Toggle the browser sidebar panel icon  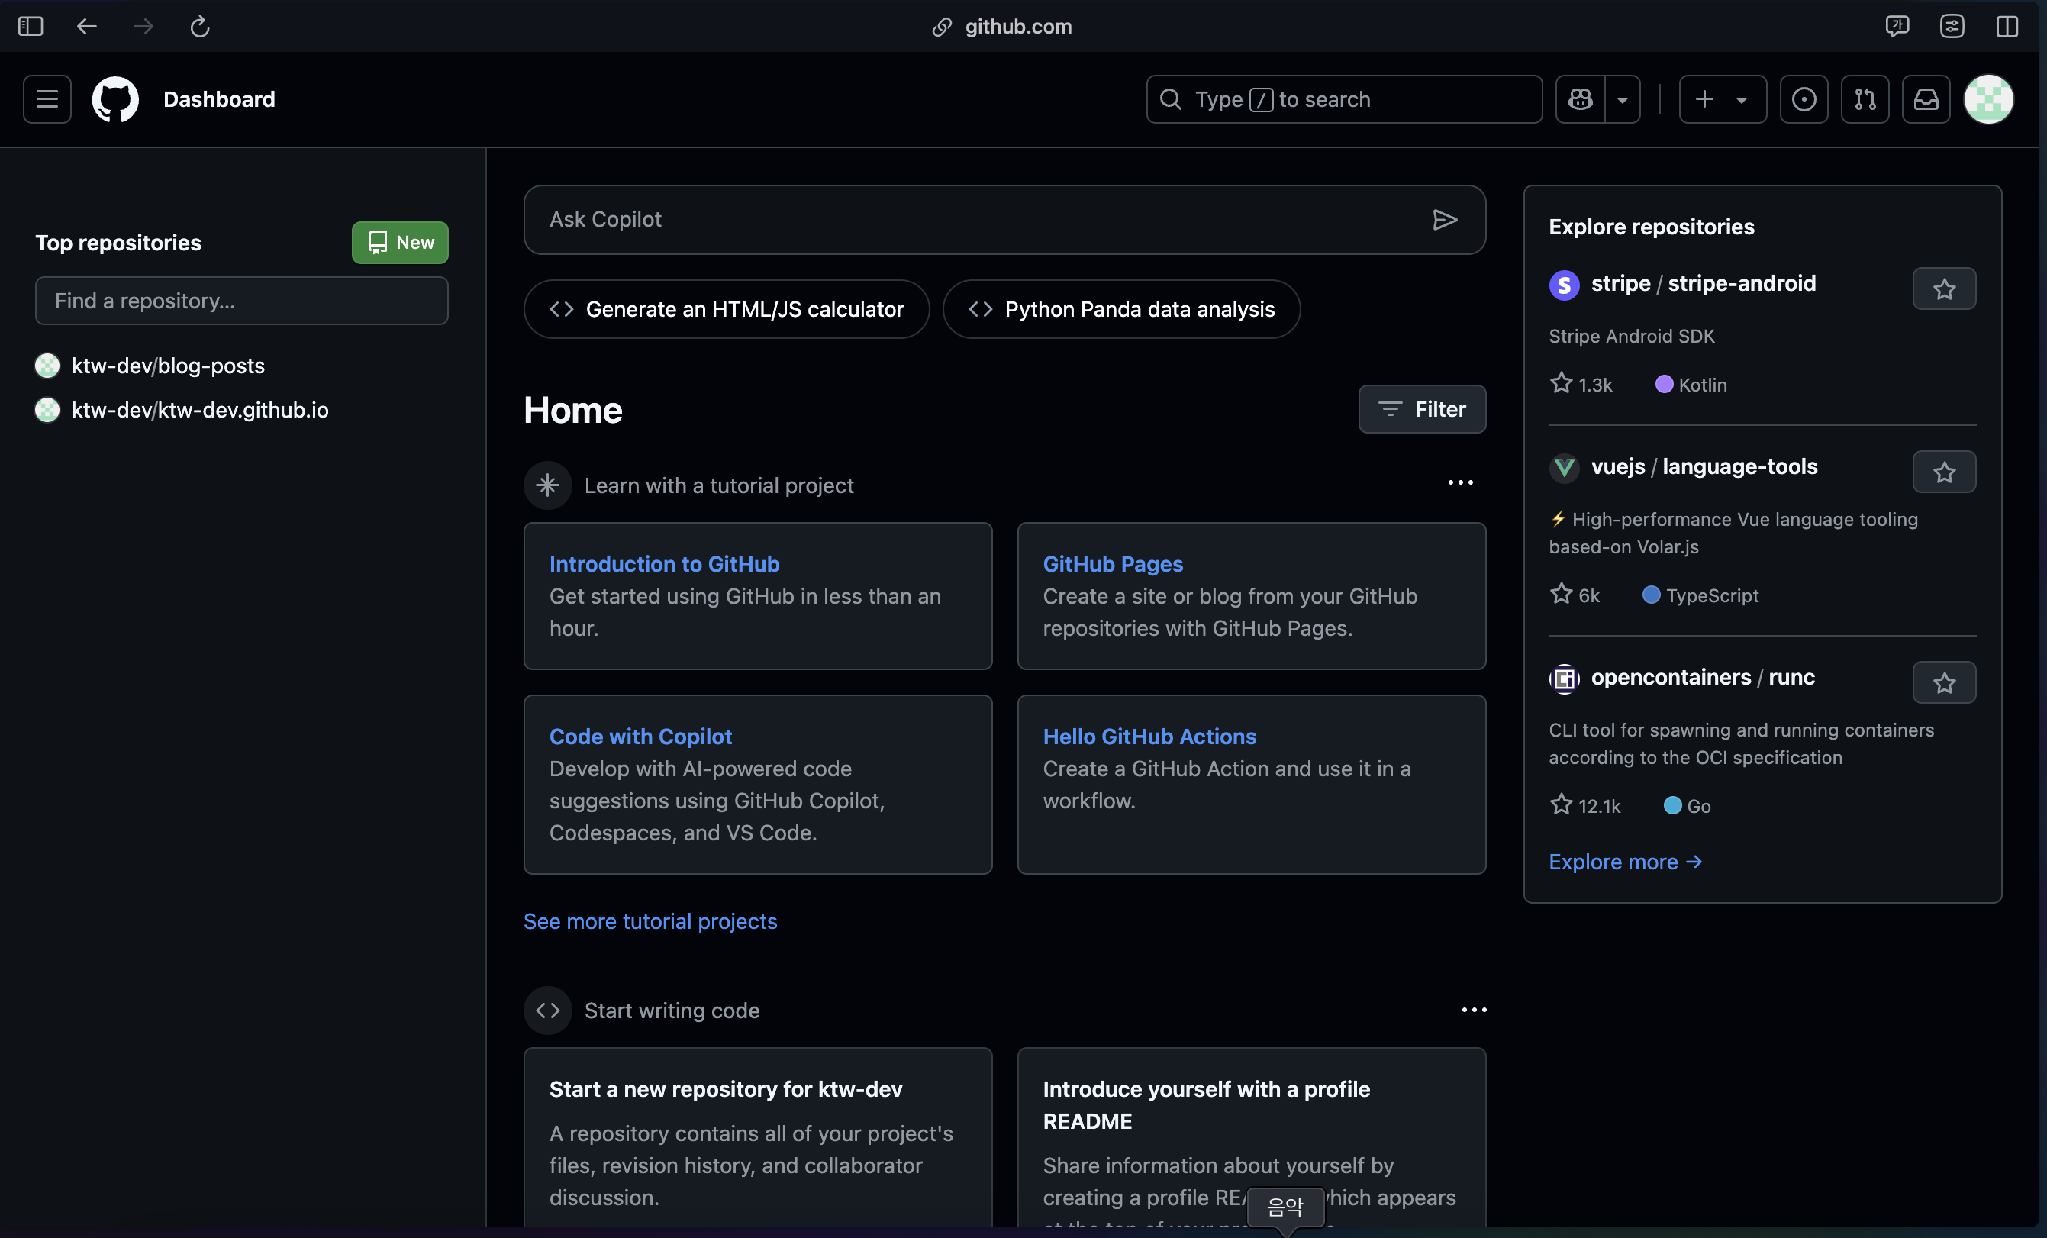click(x=31, y=27)
